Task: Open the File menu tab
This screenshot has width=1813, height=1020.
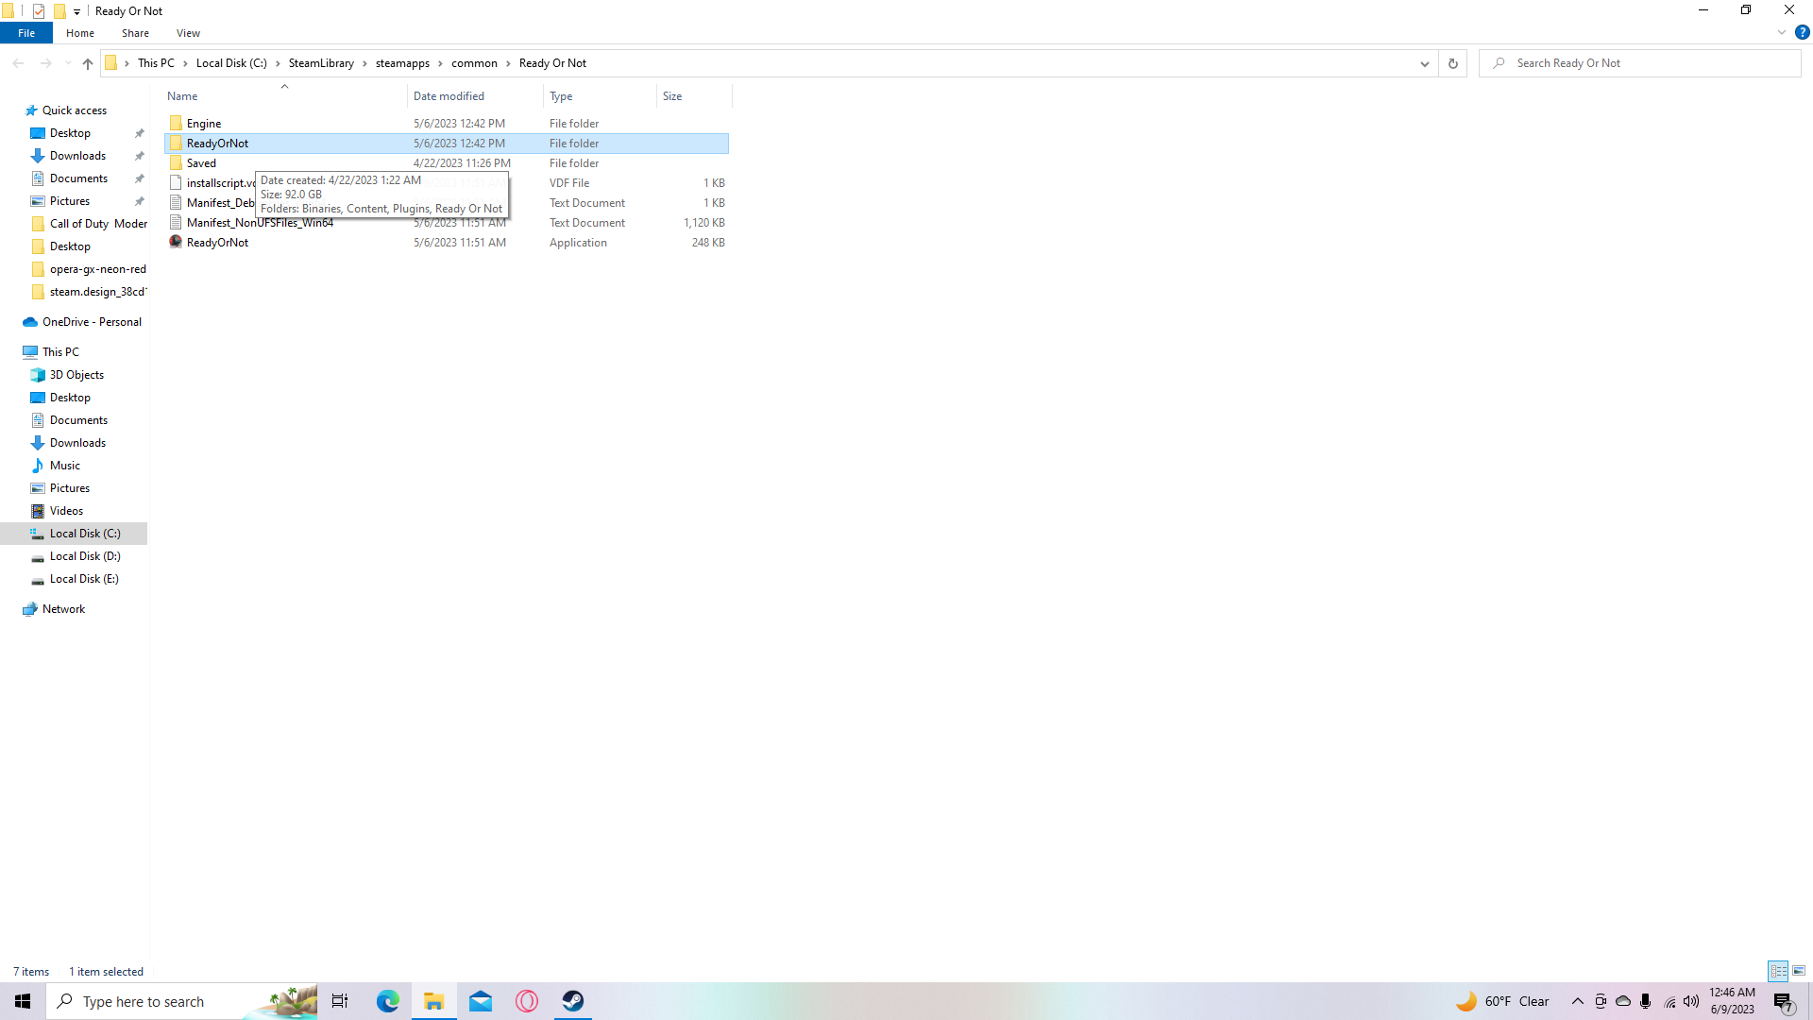Action: click(26, 33)
